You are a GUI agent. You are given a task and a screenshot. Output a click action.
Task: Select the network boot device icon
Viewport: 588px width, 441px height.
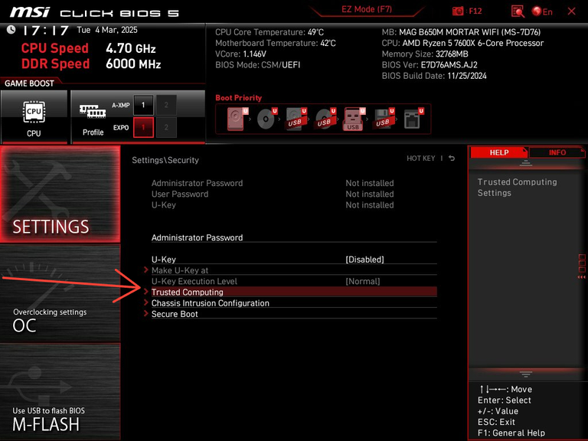coord(412,119)
